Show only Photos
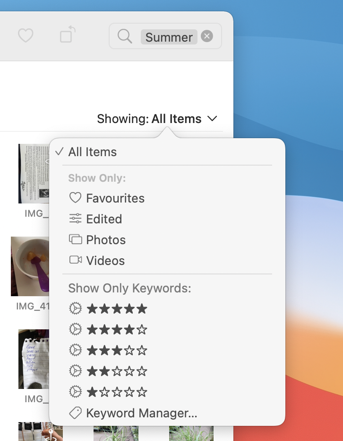 click(167, 239)
